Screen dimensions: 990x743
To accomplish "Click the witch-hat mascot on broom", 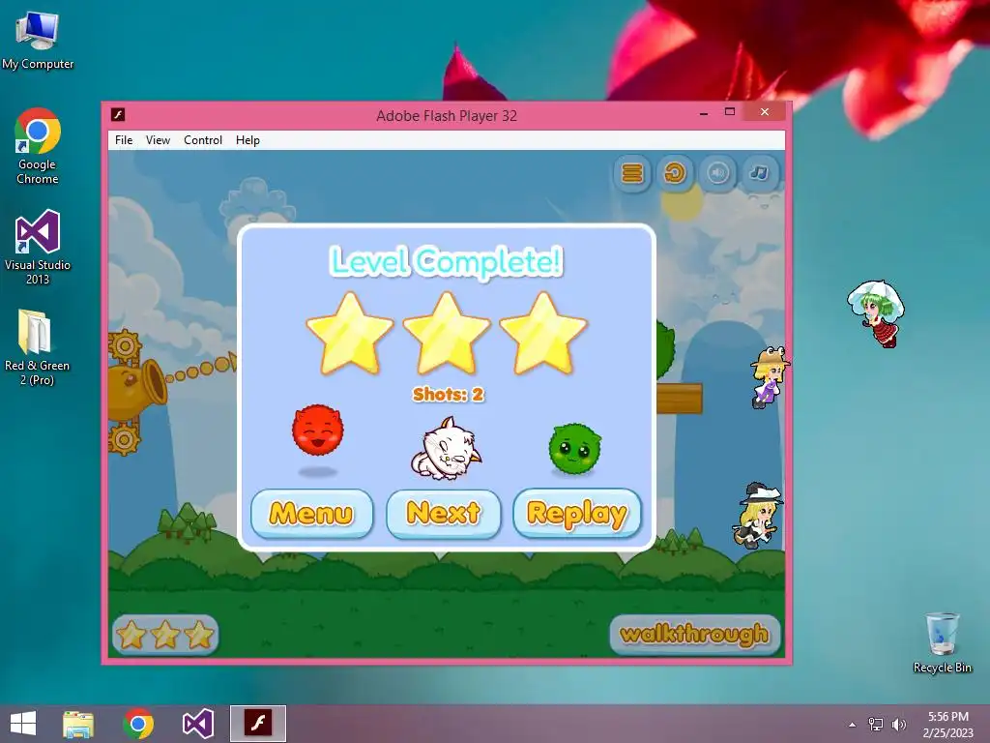I will tap(760, 516).
